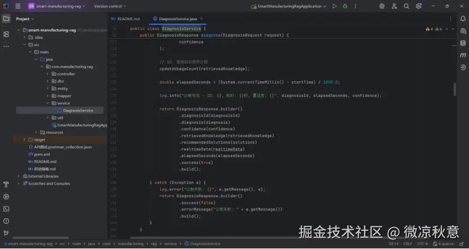This screenshot has width=469, height=249.
Task: Open the smart-manufacturing-rag project dropdown
Action: click(57, 6)
